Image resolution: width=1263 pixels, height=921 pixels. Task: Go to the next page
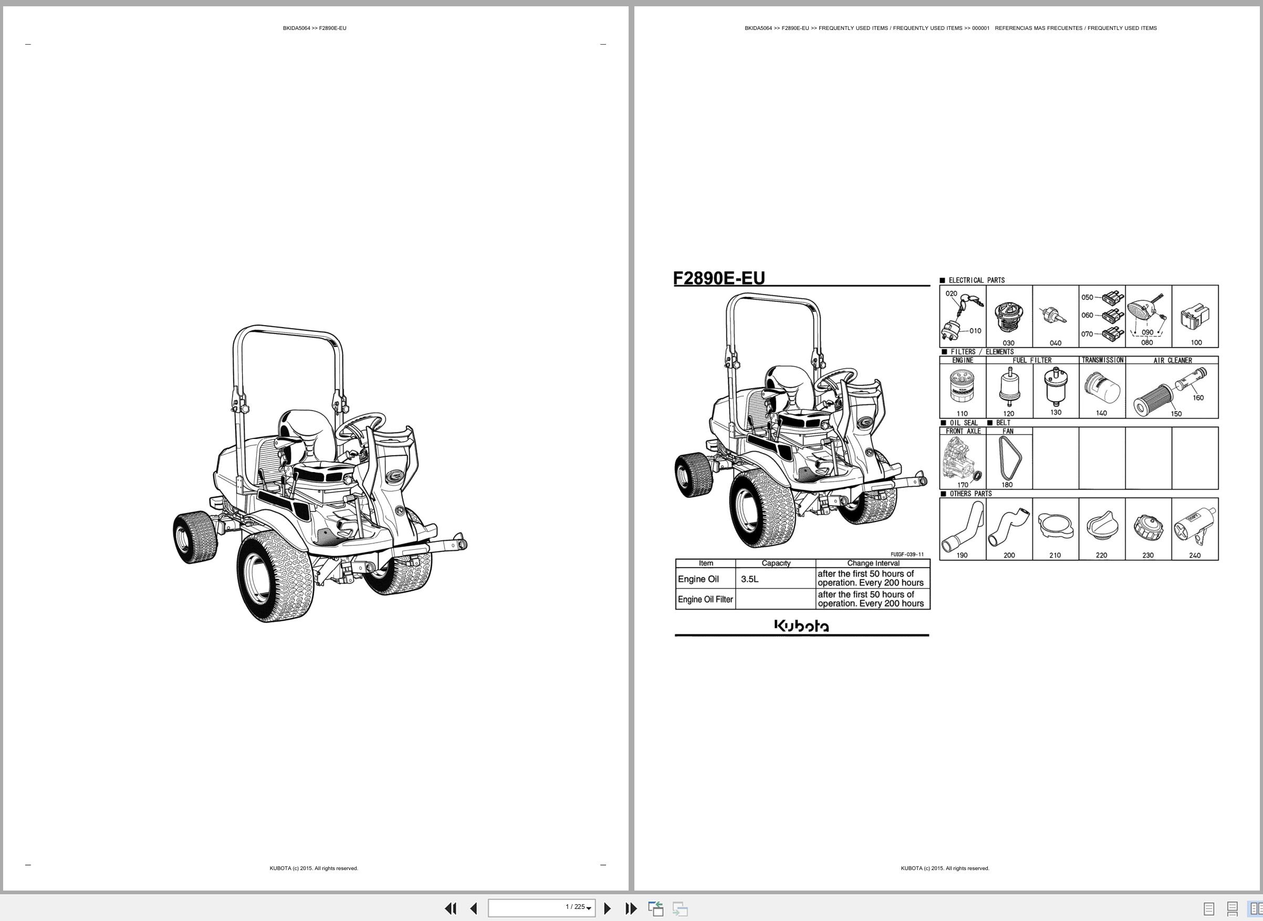click(608, 908)
